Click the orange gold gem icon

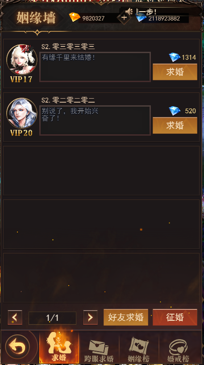(75, 17)
